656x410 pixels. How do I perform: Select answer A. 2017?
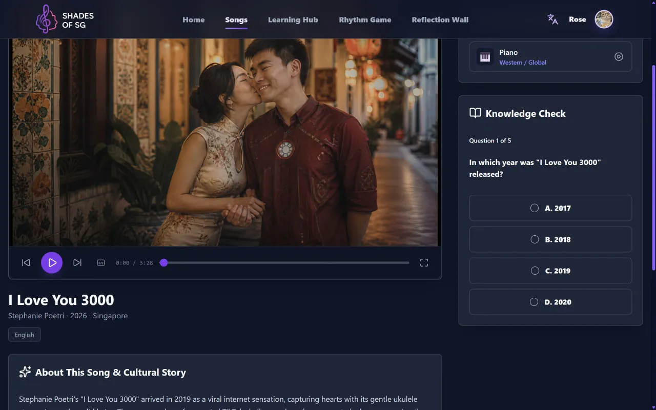coord(550,208)
